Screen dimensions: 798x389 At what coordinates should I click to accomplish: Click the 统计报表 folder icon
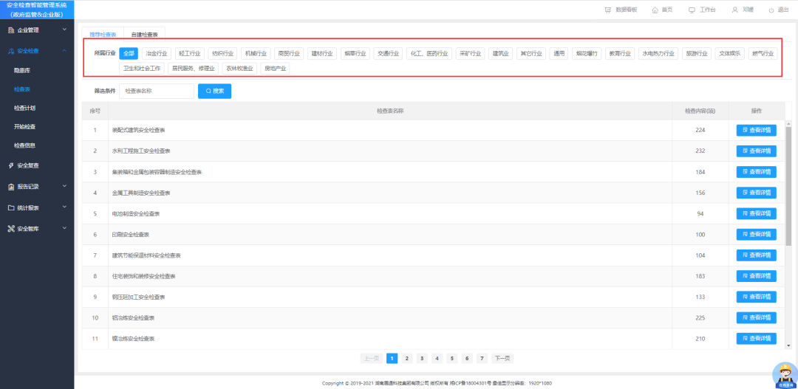[x=11, y=207]
